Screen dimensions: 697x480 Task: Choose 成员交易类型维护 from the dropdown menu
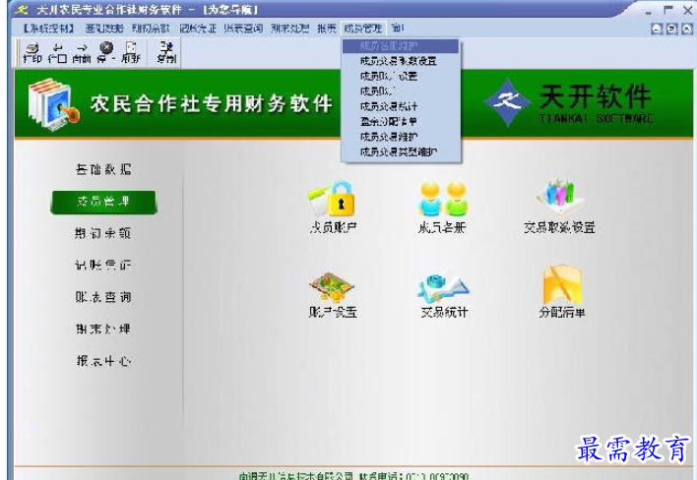401,151
